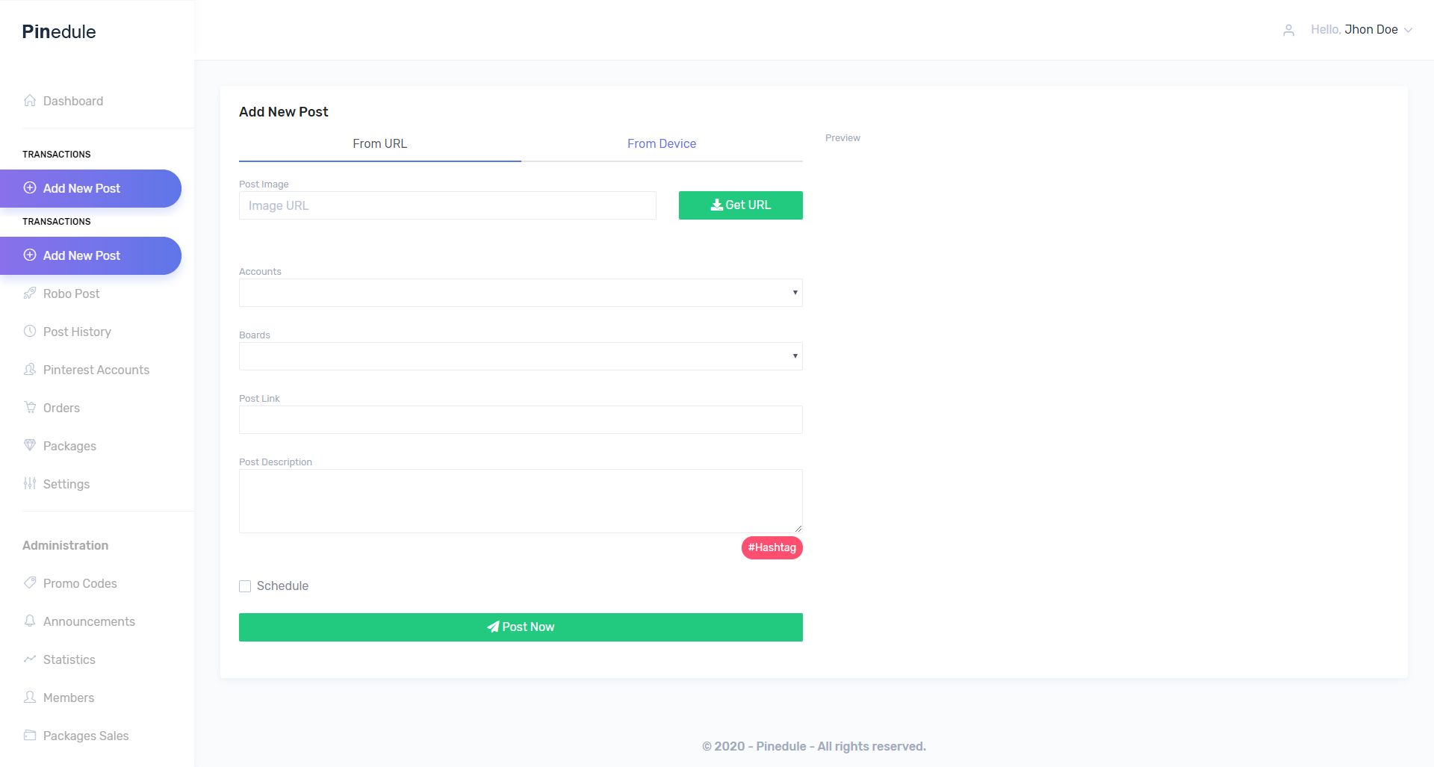
Task: Select the From URL tab
Action: 380,143
